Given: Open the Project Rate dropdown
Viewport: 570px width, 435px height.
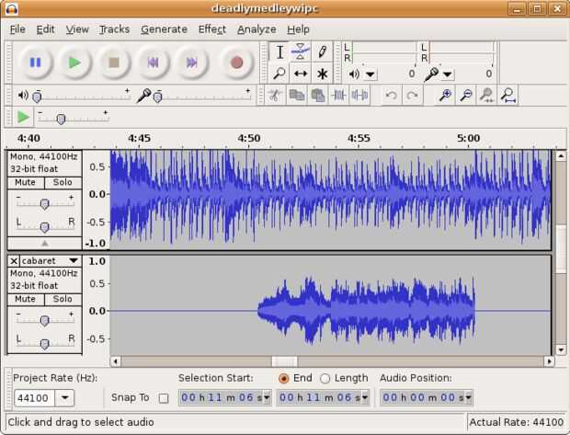Looking at the screenshot, I should tap(65, 398).
